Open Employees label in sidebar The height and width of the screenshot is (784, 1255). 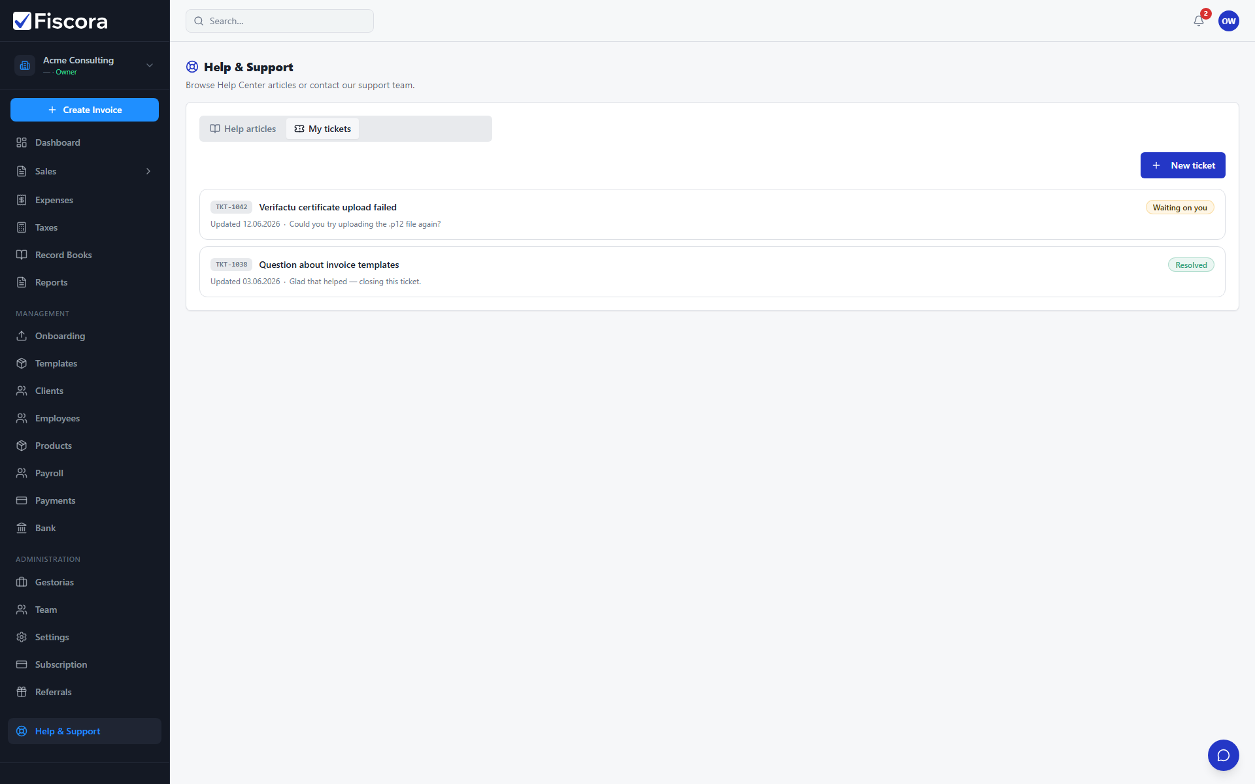(x=58, y=418)
